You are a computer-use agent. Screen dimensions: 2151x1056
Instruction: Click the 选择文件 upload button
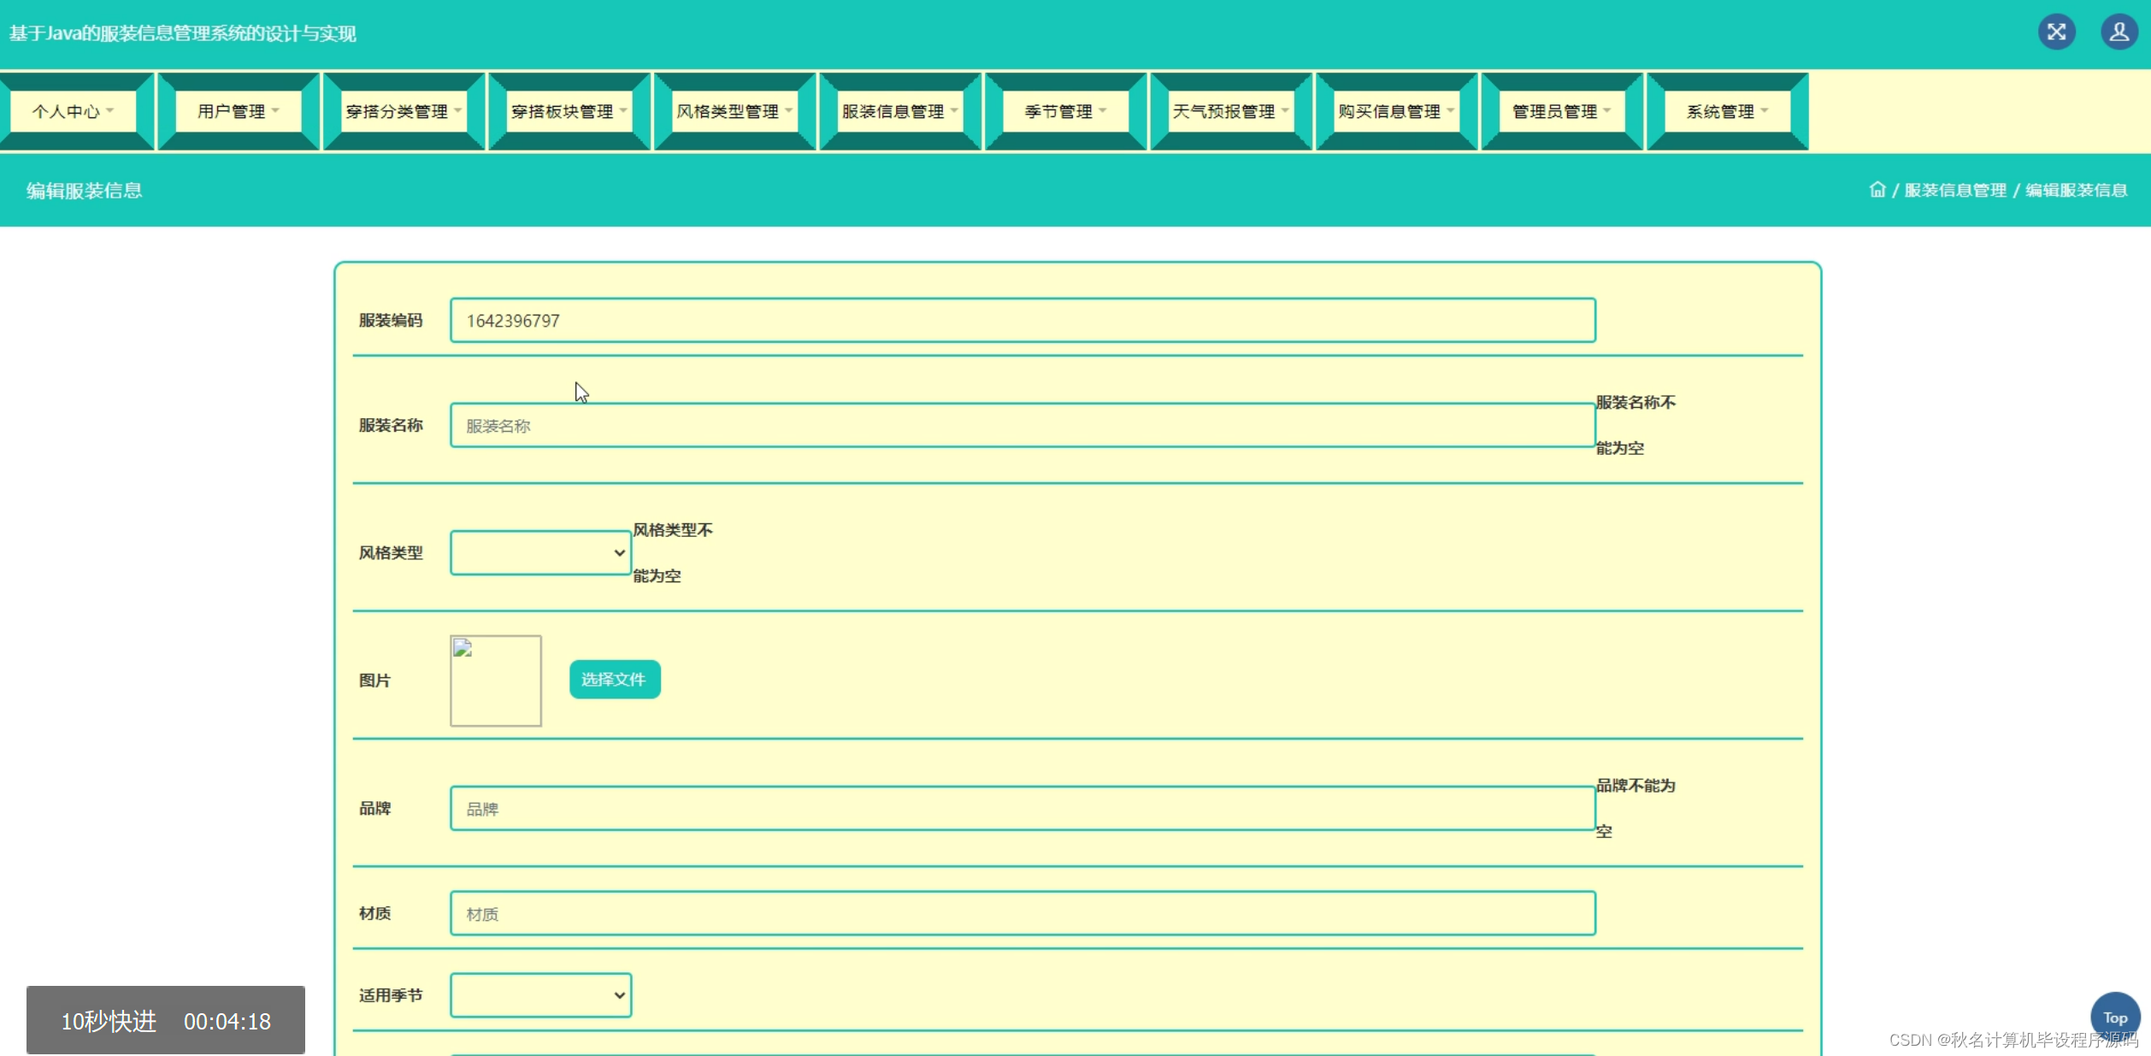point(614,680)
